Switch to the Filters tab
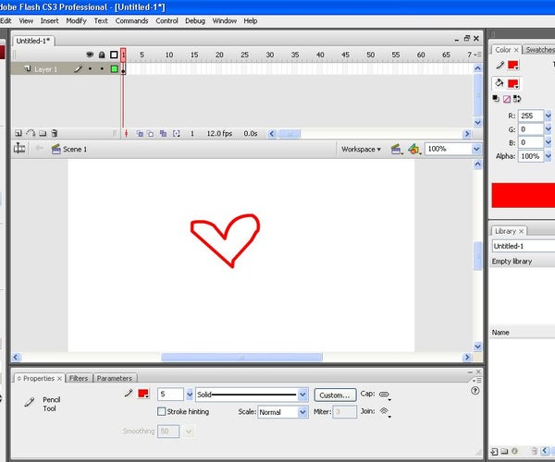Viewport: 555px width, 462px height. pyautogui.click(x=79, y=378)
